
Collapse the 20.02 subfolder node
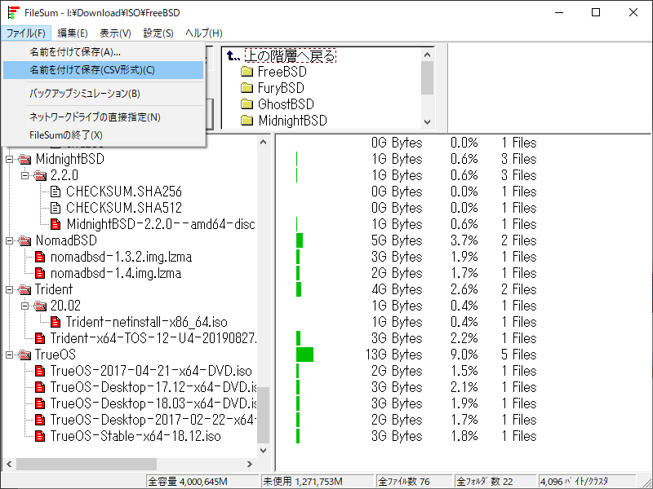pyautogui.click(x=25, y=306)
